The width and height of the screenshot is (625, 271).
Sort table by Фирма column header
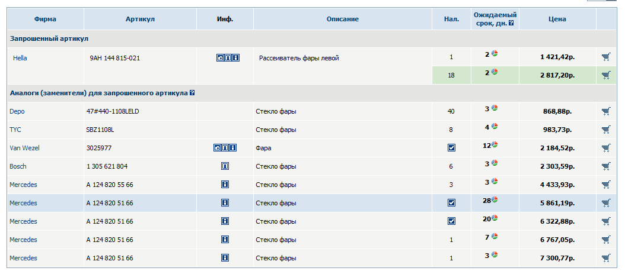click(45, 19)
